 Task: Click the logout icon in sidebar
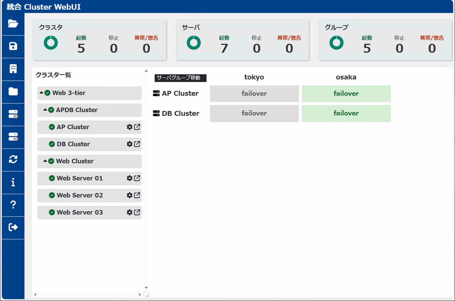coord(13,227)
